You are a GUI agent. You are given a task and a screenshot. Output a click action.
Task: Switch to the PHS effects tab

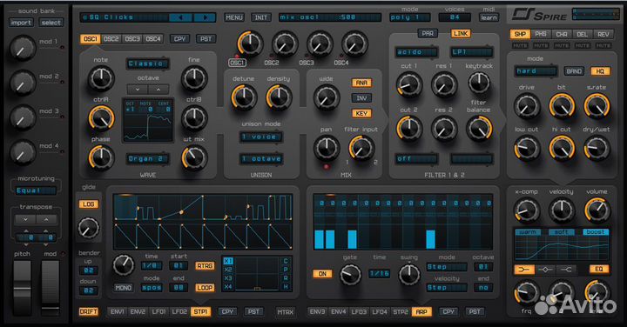[541, 34]
